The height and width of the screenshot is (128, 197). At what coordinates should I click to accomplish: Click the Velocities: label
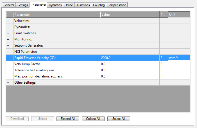(x=22, y=21)
